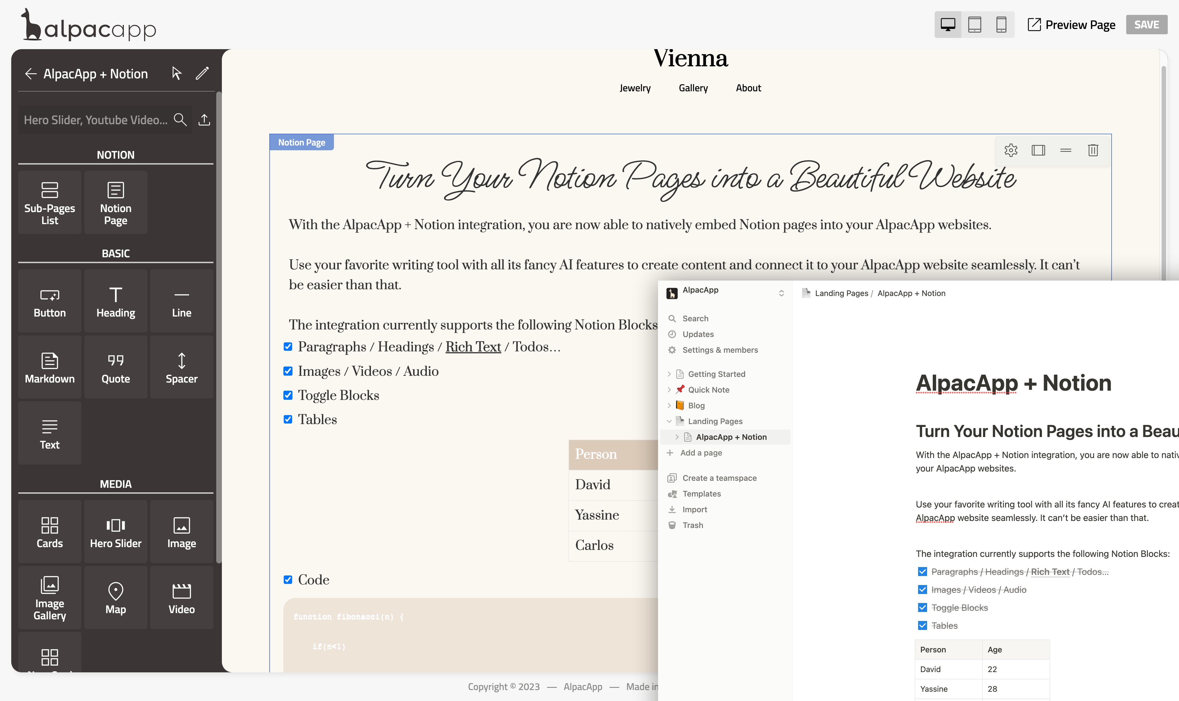Toggle Toggle Blocks checkbox in AlpacApp page
Image resolution: width=1179 pixels, height=701 pixels.
[x=288, y=395]
